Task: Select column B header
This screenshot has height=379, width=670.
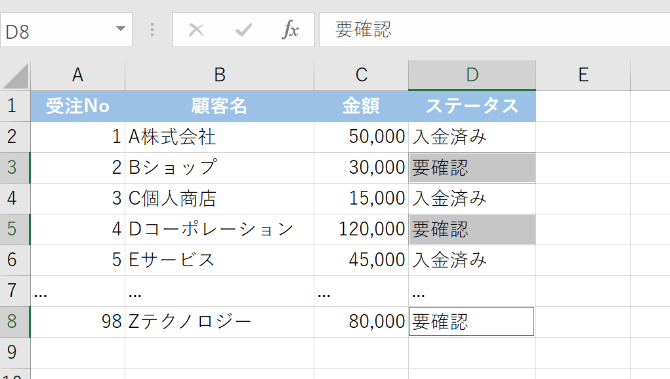Action: pyautogui.click(x=219, y=75)
